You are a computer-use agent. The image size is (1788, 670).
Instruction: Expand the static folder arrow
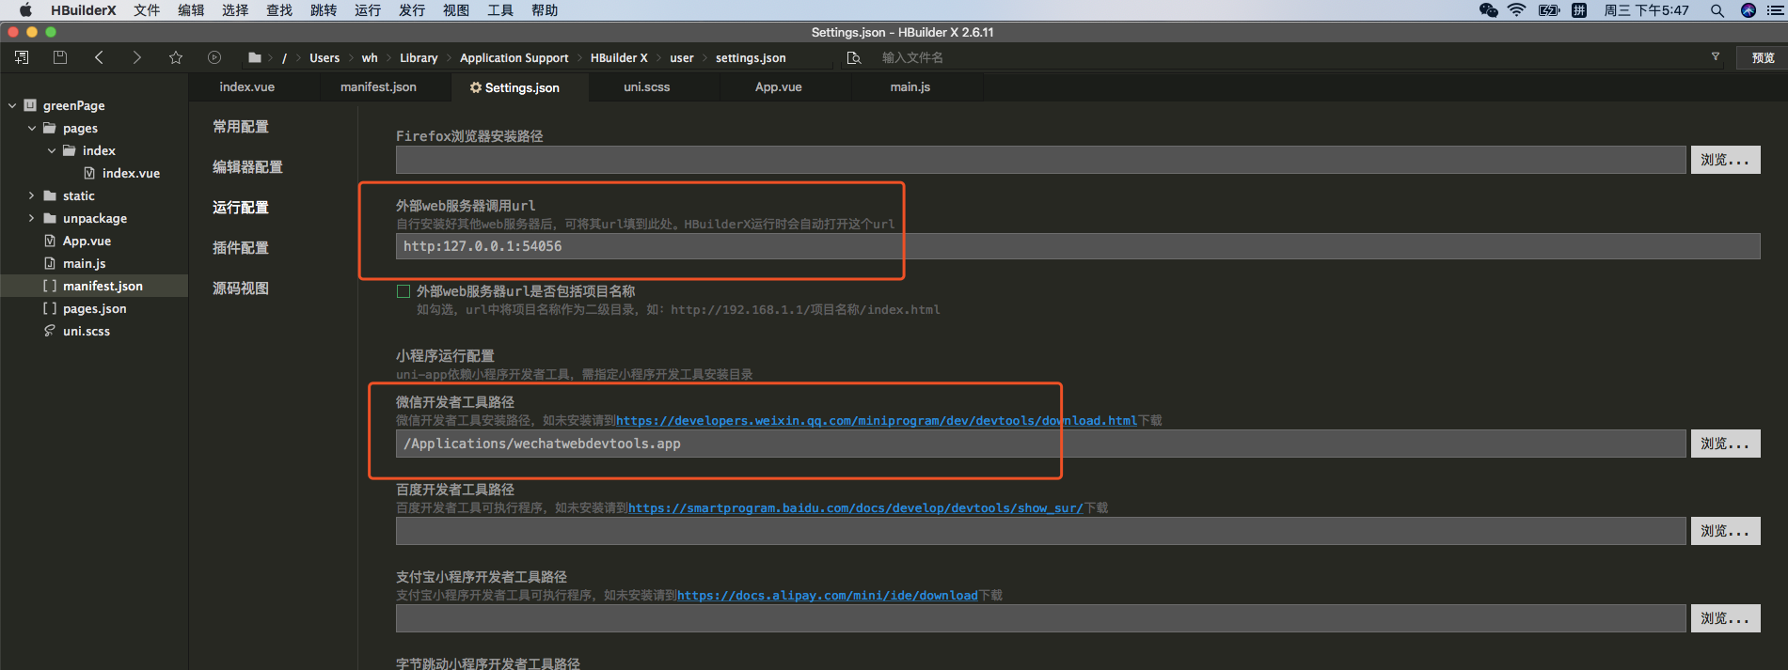(32, 195)
